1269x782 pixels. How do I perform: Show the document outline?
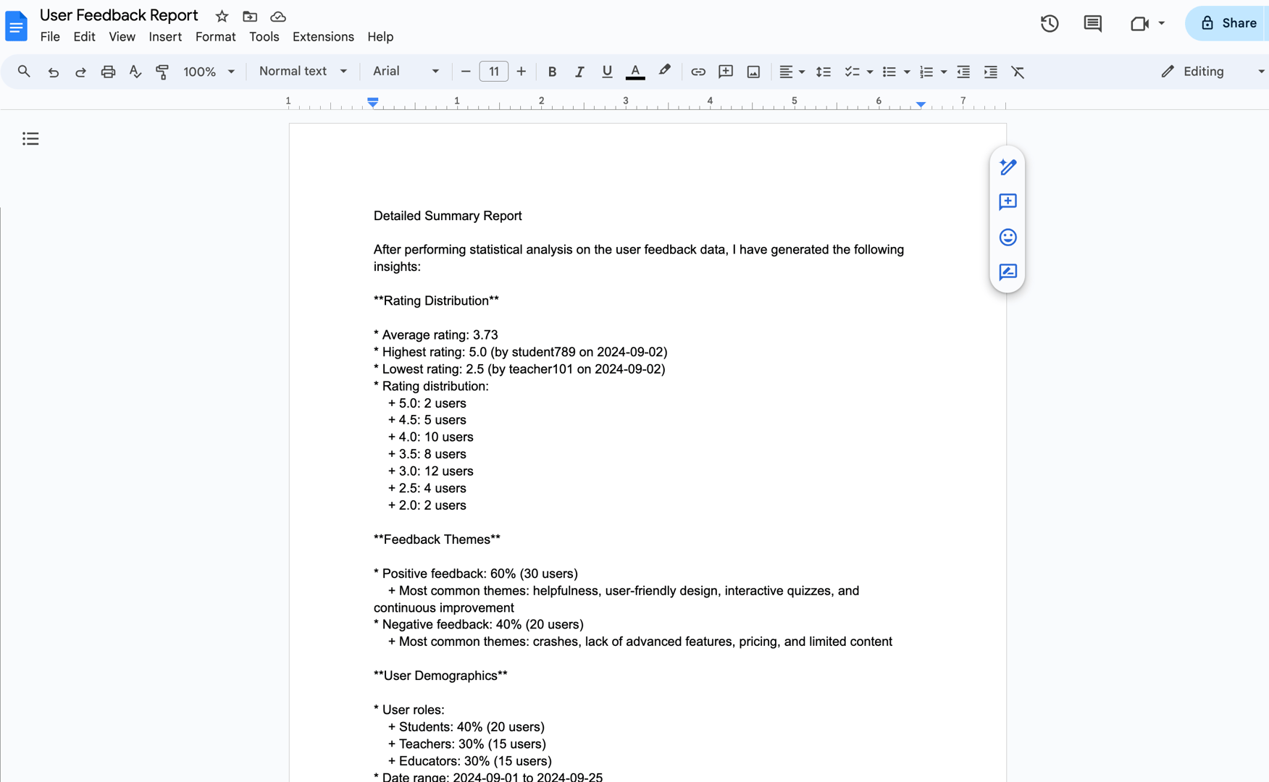click(x=30, y=138)
